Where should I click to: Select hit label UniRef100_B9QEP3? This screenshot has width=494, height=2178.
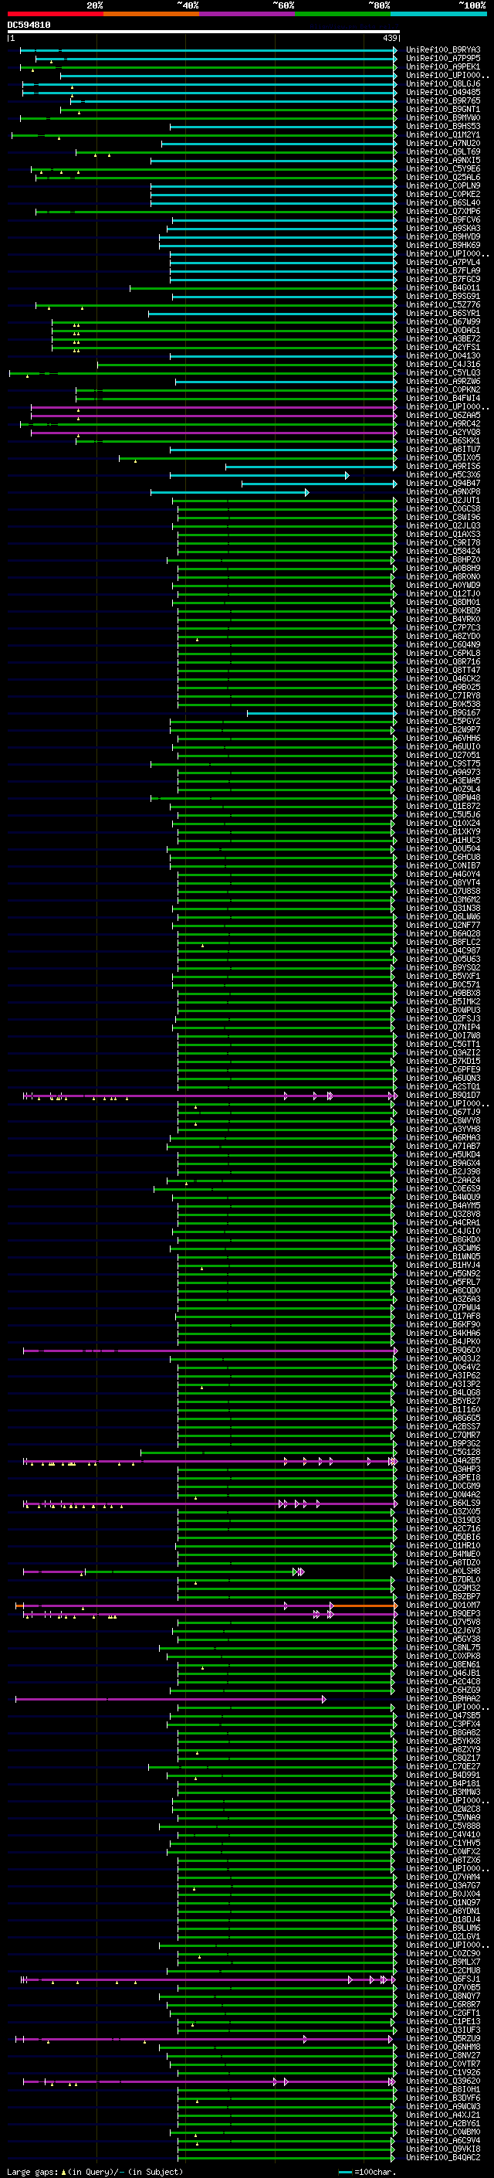point(443,1614)
